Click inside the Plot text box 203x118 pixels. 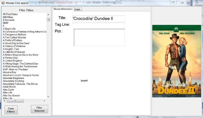tap(99, 37)
